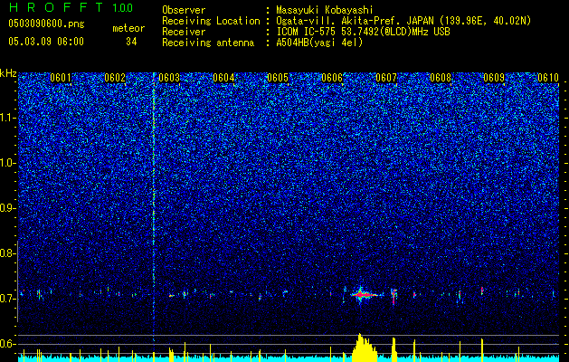Viewport: 569px width, 362px height.
Task: Click the 0604 time marker
Action: pos(223,78)
